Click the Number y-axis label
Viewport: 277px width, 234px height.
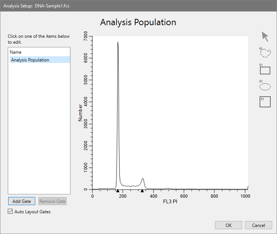(x=80, y=113)
